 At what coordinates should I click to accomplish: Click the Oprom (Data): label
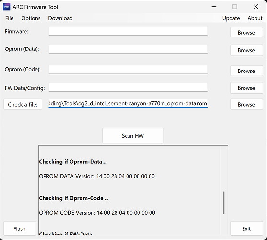(22, 49)
